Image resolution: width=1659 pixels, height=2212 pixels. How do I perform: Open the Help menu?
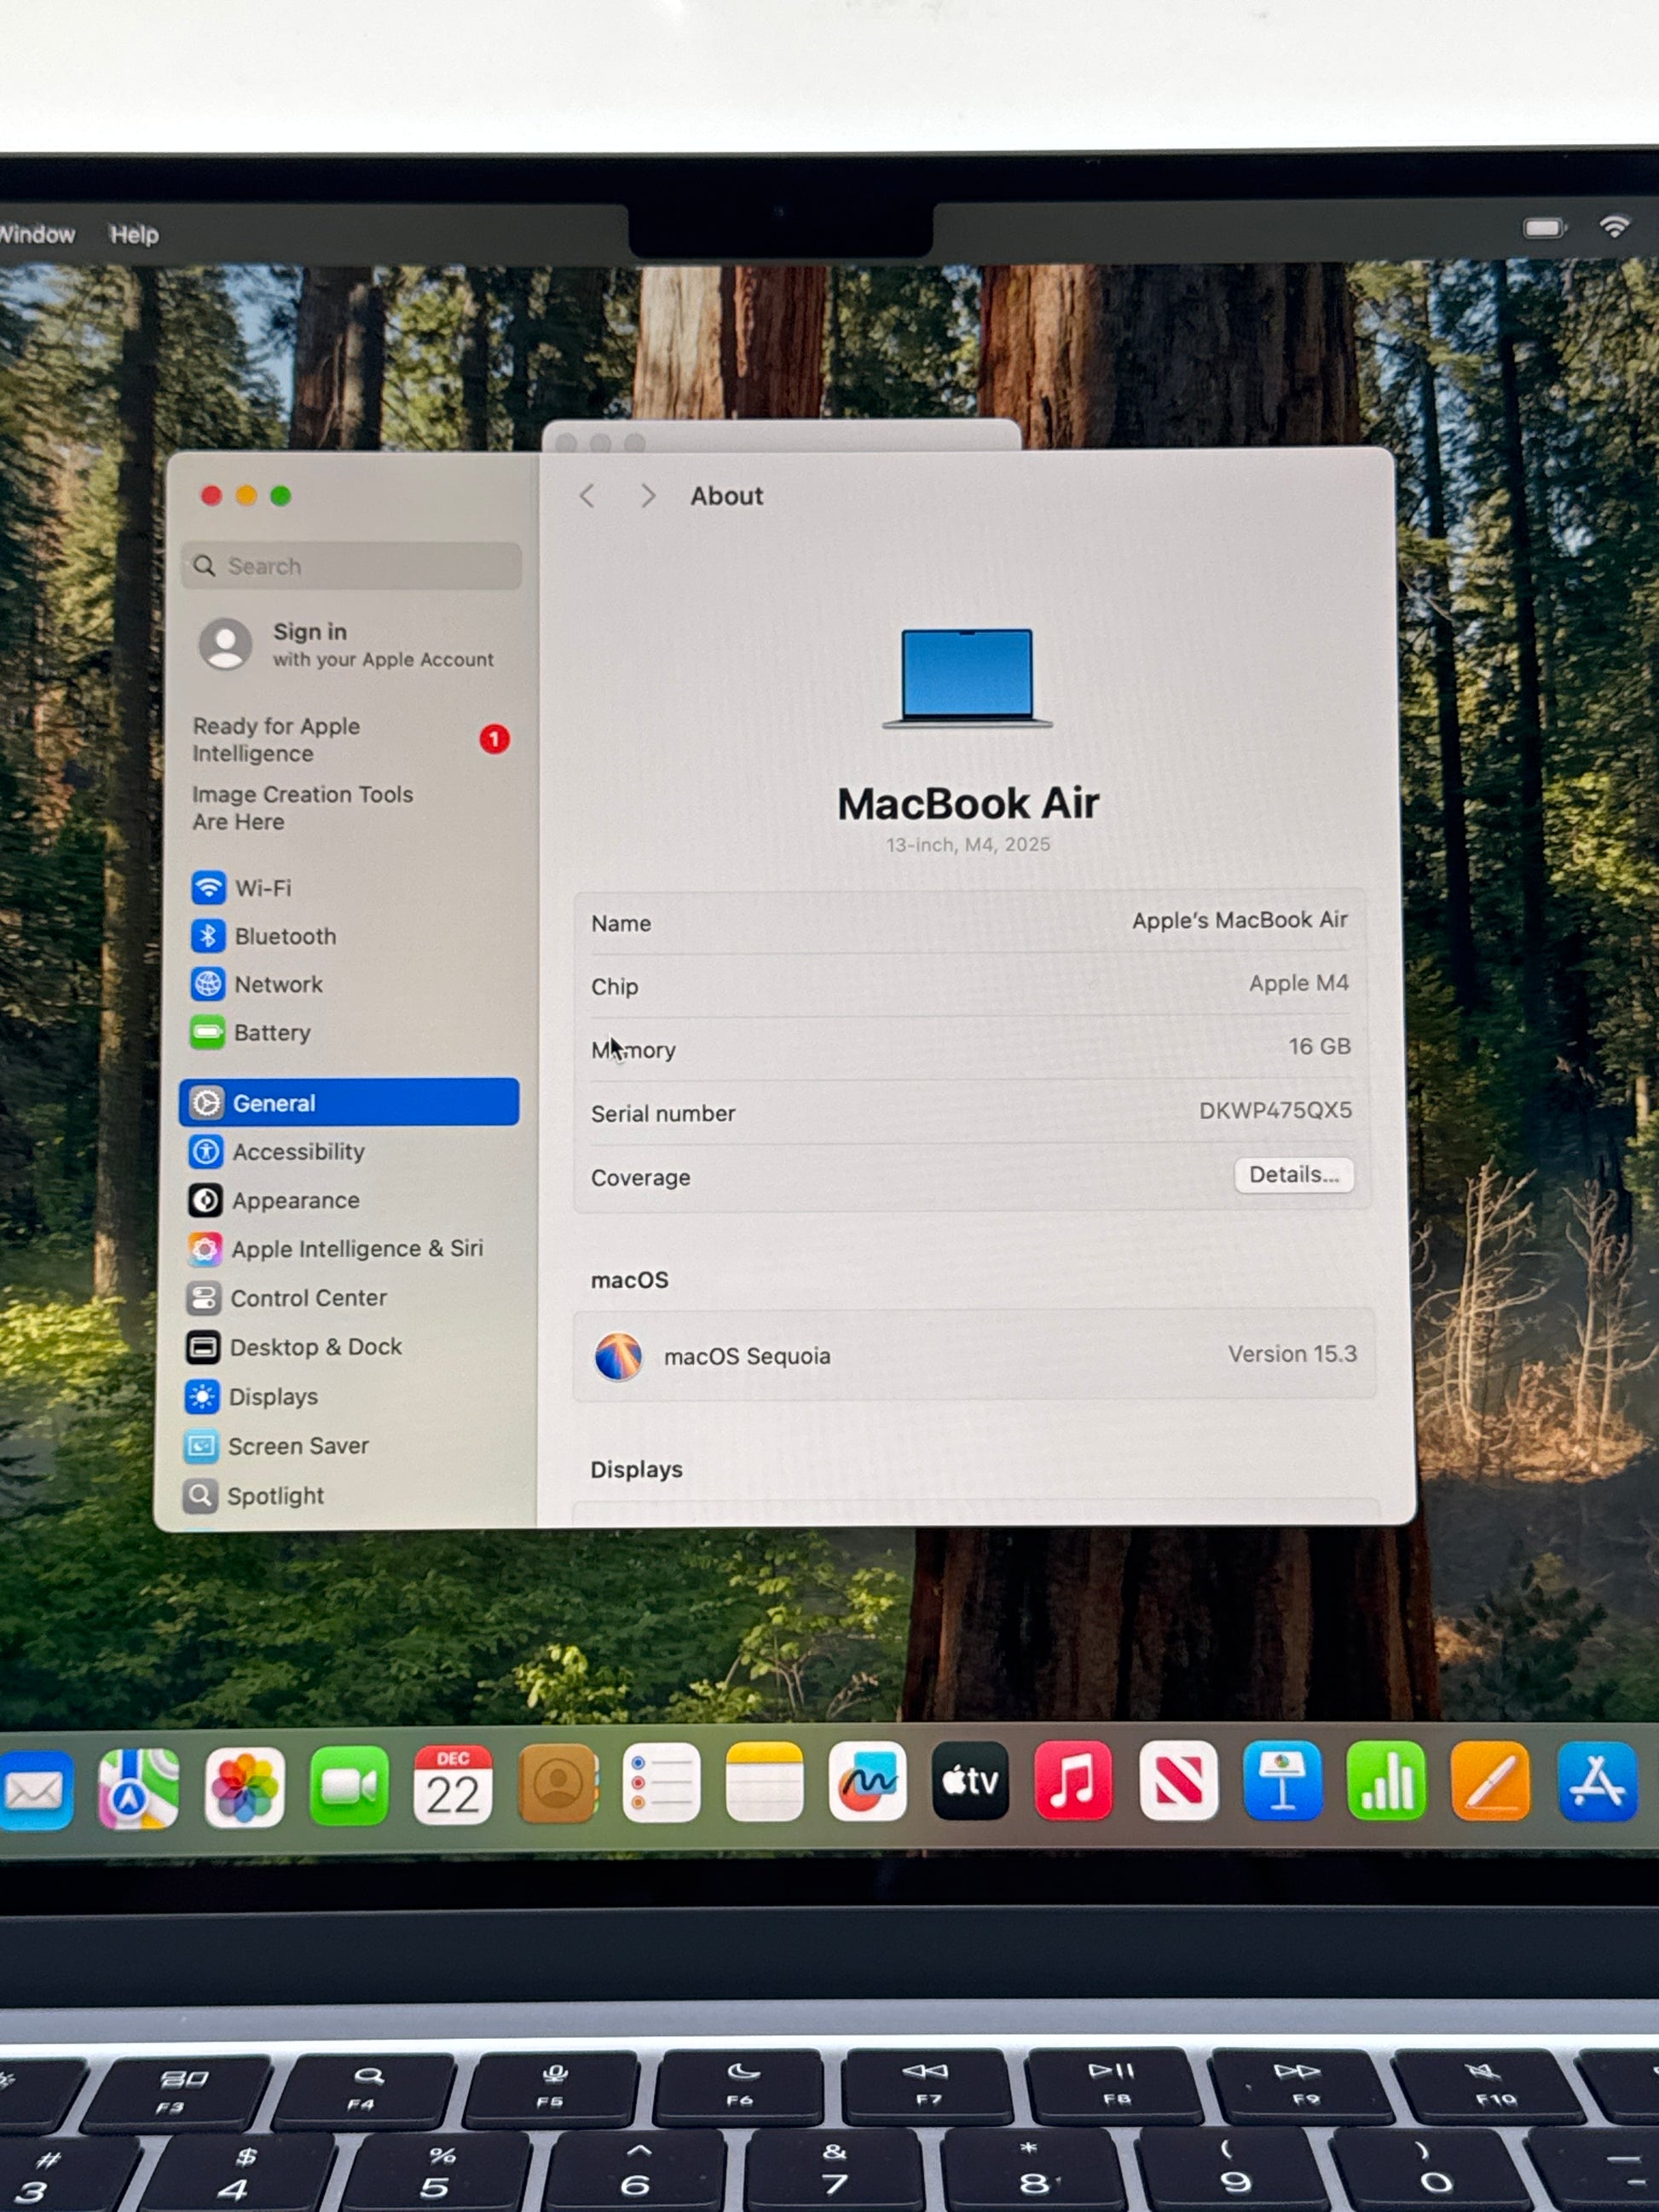tap(134, 234)
